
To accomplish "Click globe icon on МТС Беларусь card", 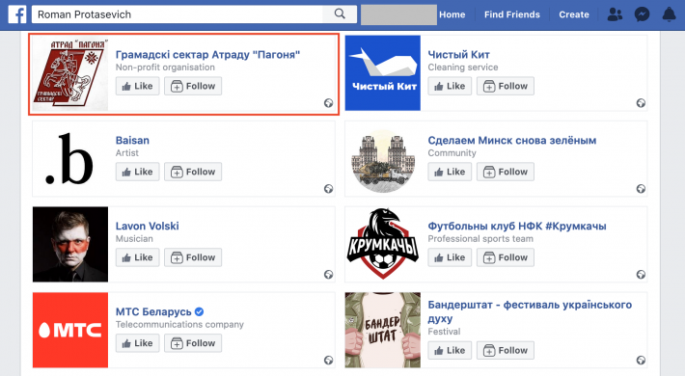I will pos(329,360).
